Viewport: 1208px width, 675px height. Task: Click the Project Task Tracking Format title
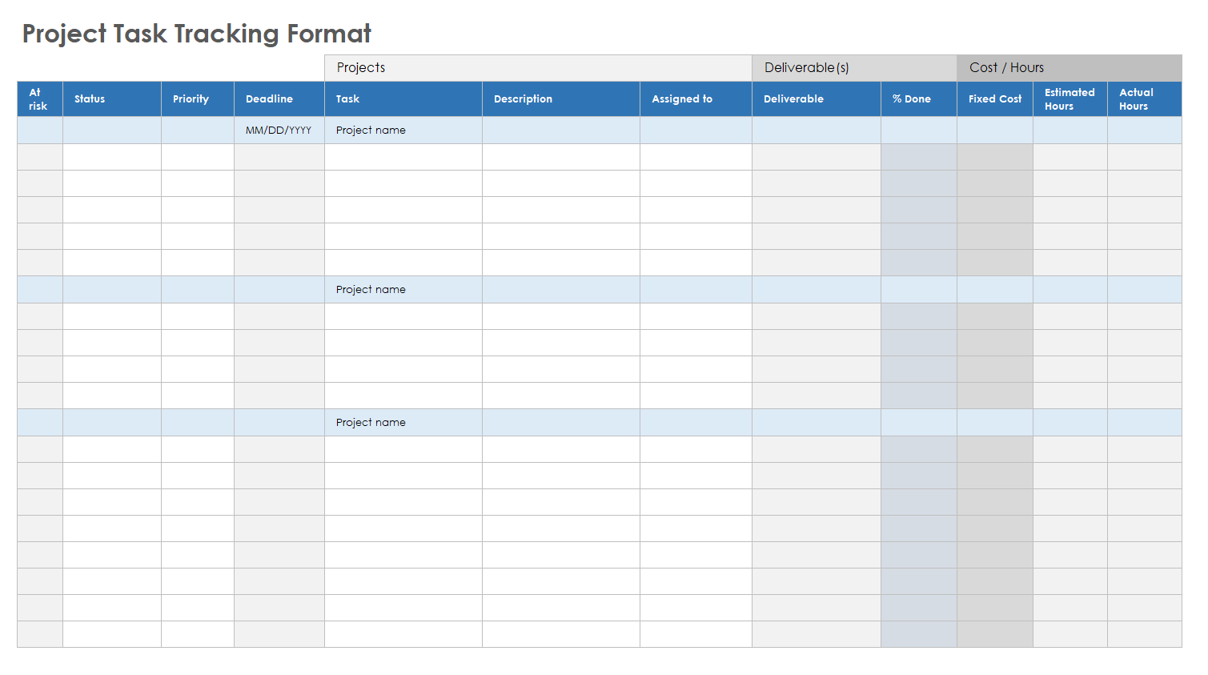coord(196,34)
